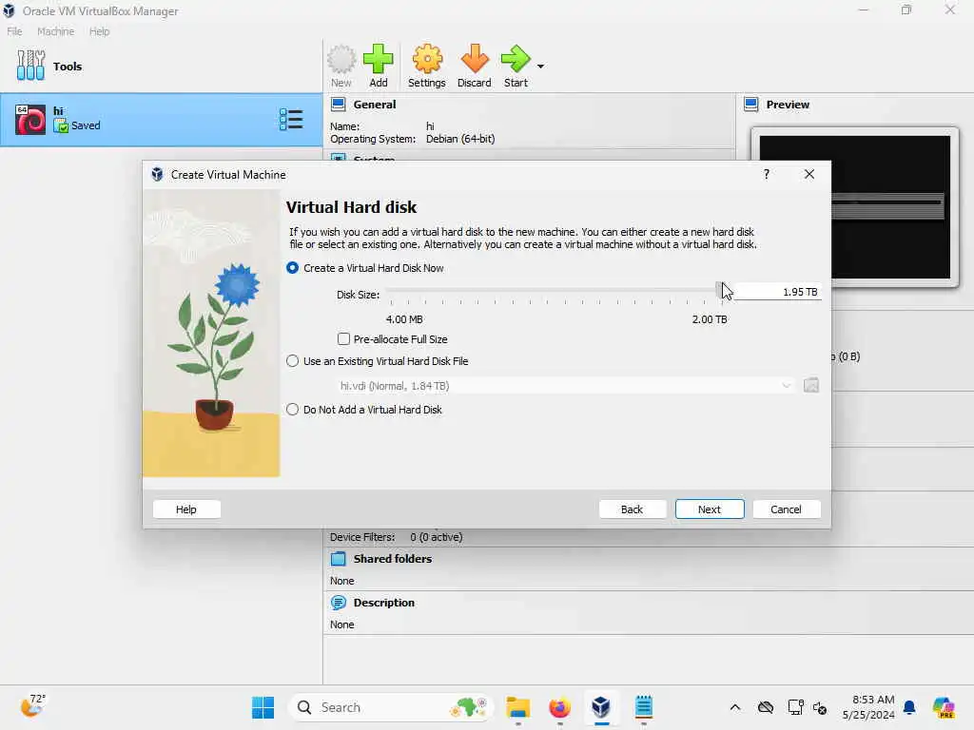This screenshot has width=974, height=730.
Task: Click the Debian (64-bit) operating system text
Action: [460, 139]
